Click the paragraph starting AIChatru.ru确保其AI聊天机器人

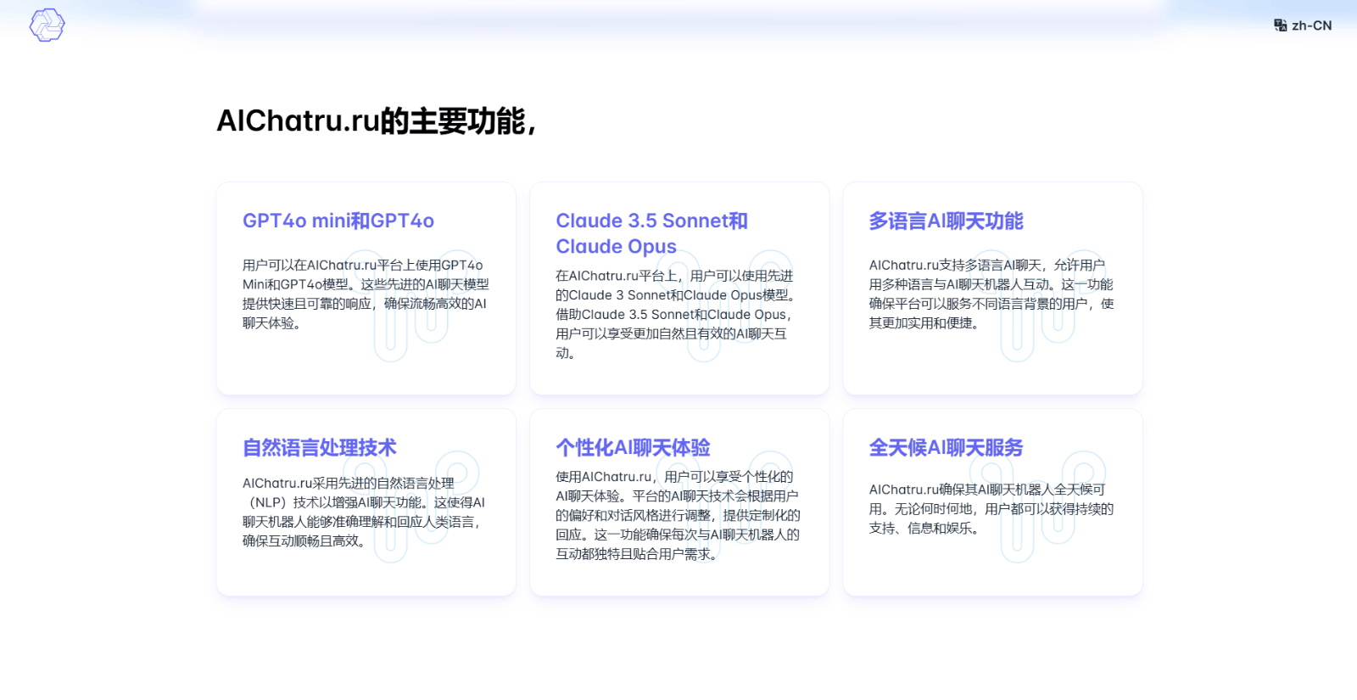click(x=991, y=508)
